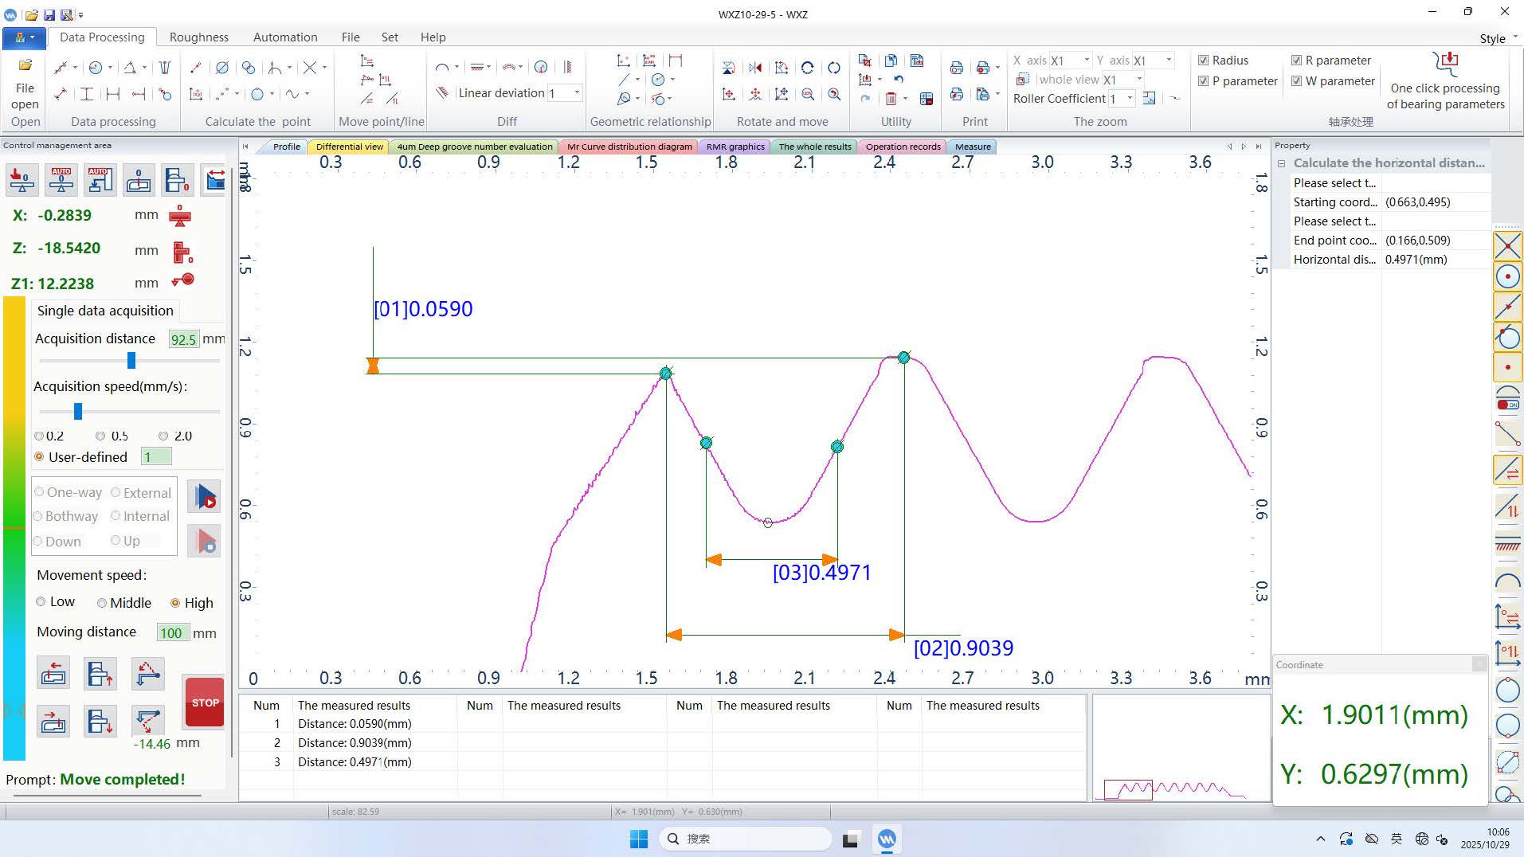This screenshot has width=1524, height=857.
Task: Click the File open folder icon
Action: coord(25,65)
